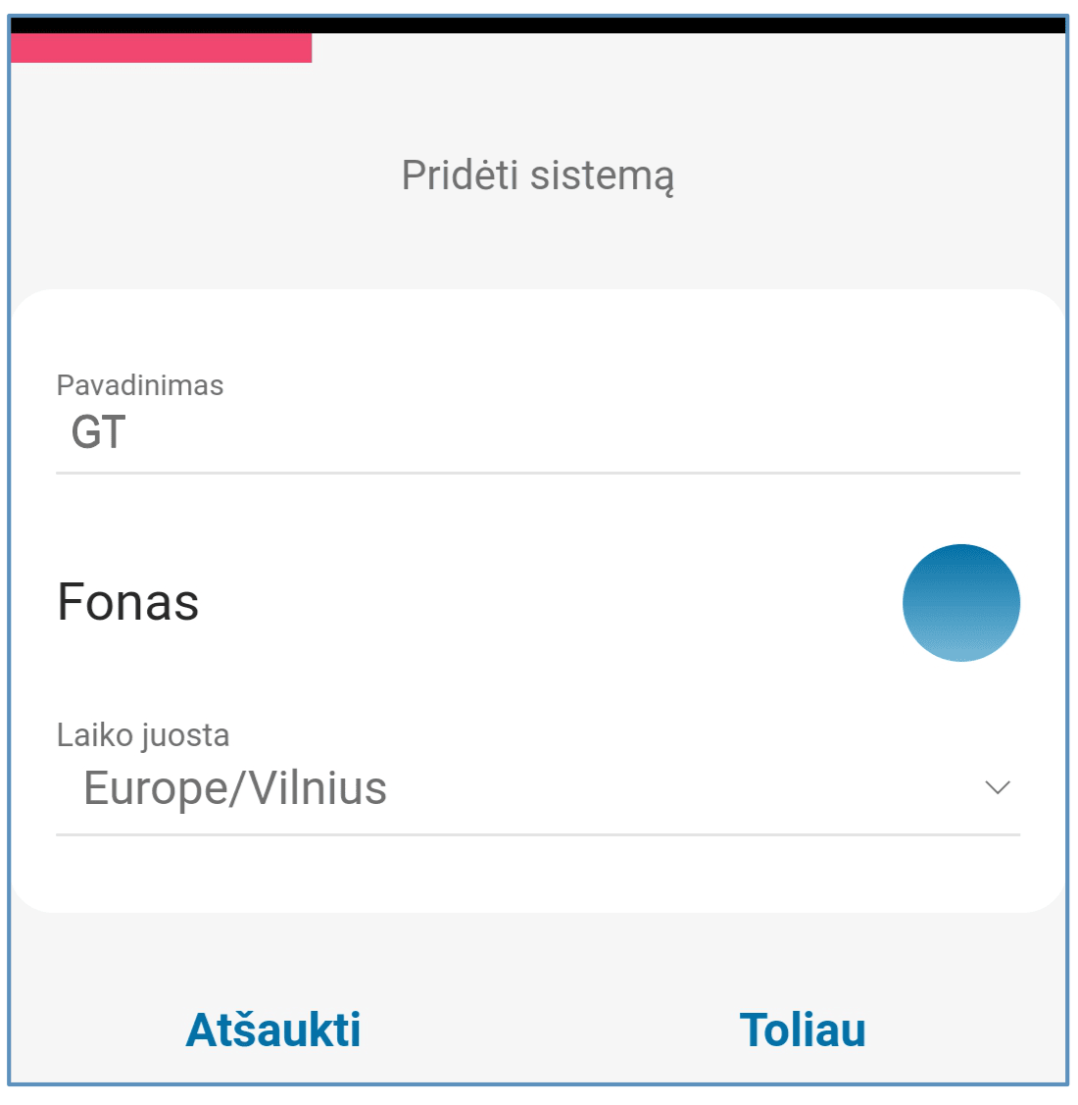
Task: Click the pink progress bar segment
Action: click(161, 48)
